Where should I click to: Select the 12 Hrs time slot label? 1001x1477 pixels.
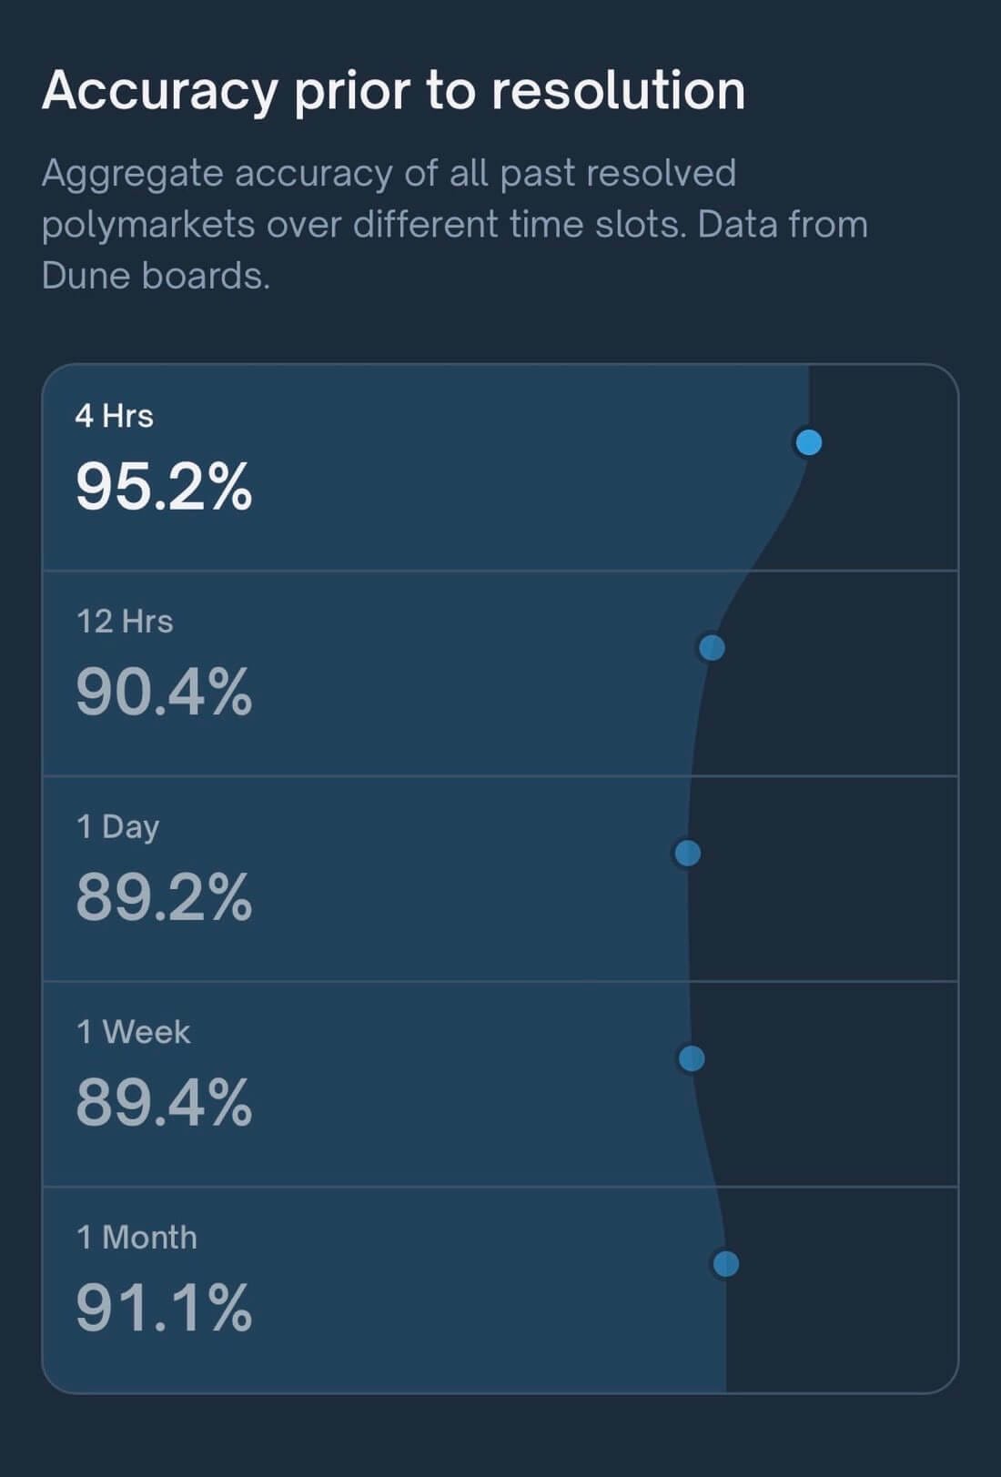pyautogui.click(x=125, y=622)
